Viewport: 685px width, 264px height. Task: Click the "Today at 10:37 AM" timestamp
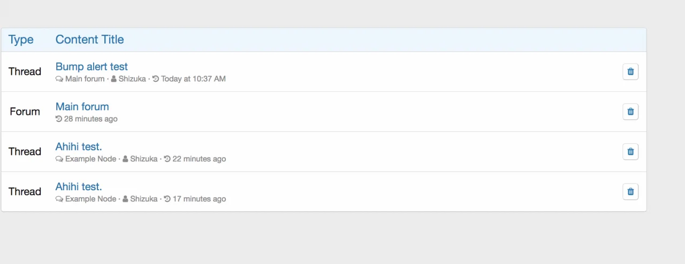(x=193, y=79)
